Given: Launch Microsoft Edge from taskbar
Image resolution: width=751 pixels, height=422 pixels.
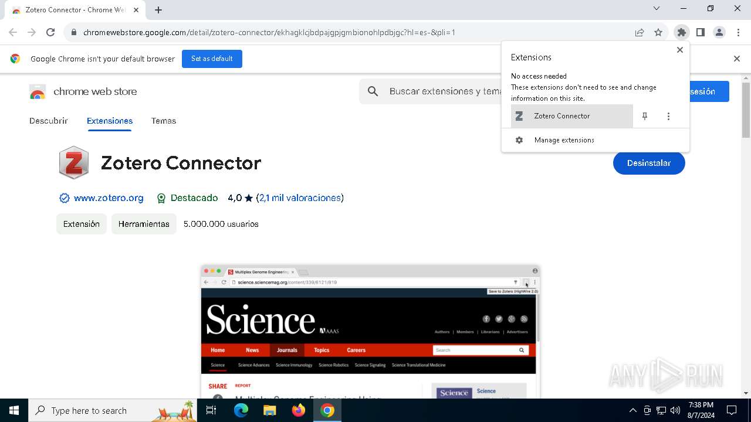Looking at the screenshot, I should 241,410.
